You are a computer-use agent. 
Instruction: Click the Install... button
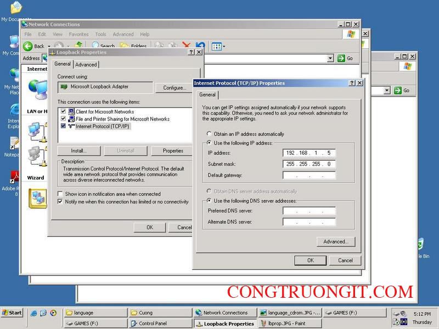coord(78,150)
